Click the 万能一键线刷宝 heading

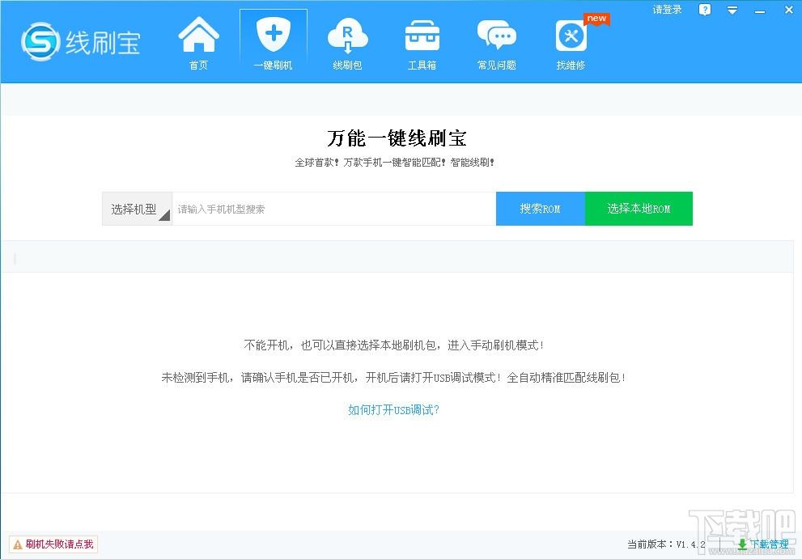click(x=397, y=138)
